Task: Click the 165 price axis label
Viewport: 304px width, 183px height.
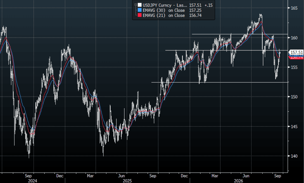Action: point(294,8)
